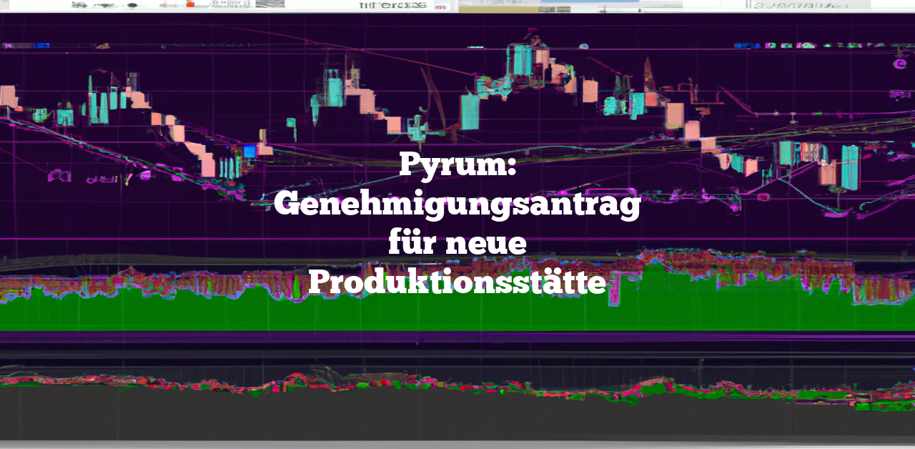
Task: Select the bright blue square candle on chart
Action: [249, 151]
